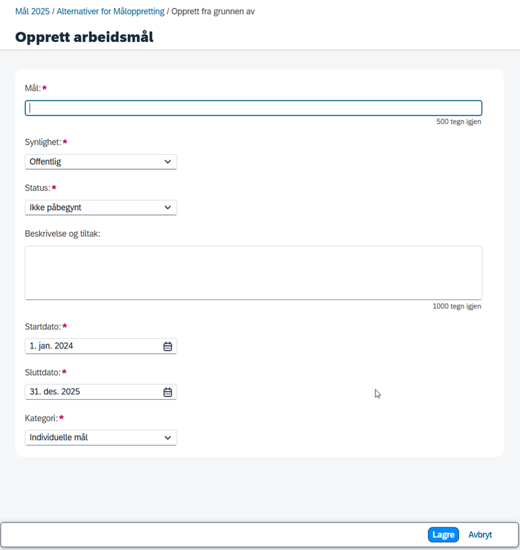Screen dimensions: 520x550
Task: Expand the Synlighet dropdown arrow
Action: (168, 162)
